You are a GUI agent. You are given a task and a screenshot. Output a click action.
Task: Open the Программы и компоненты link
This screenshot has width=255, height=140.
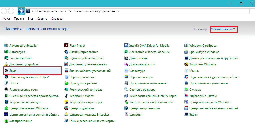pyautogui.click(x=148, y=83)
